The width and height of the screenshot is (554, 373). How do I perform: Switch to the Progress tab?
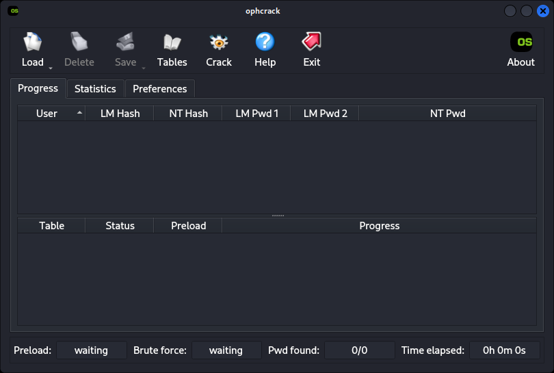(x=38, y=88)
